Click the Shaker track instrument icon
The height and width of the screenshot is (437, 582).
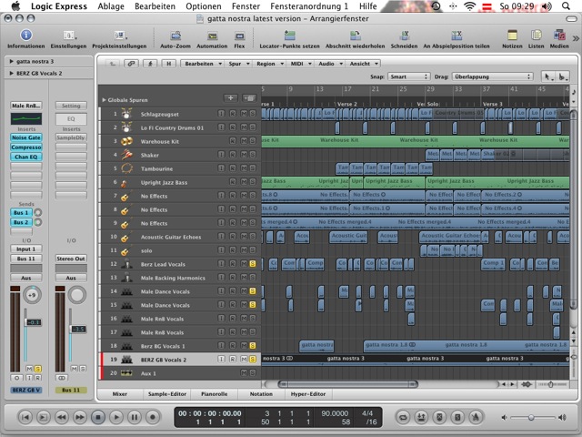[126, 155]
